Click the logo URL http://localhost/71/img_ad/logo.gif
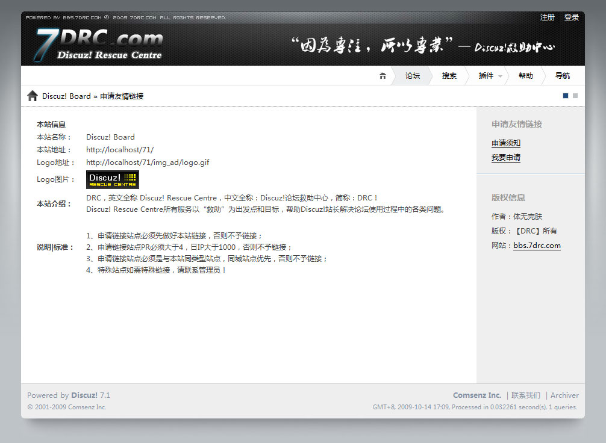Image resolution: width=606 pixels, height=443 pixels. [148, 163]
